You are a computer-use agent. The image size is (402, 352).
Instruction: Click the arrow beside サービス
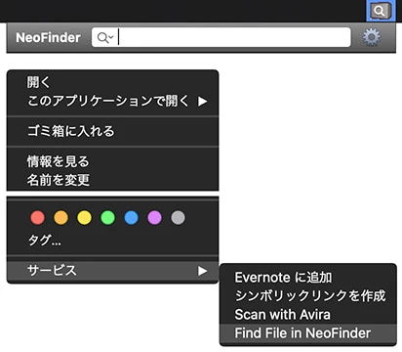202,271
